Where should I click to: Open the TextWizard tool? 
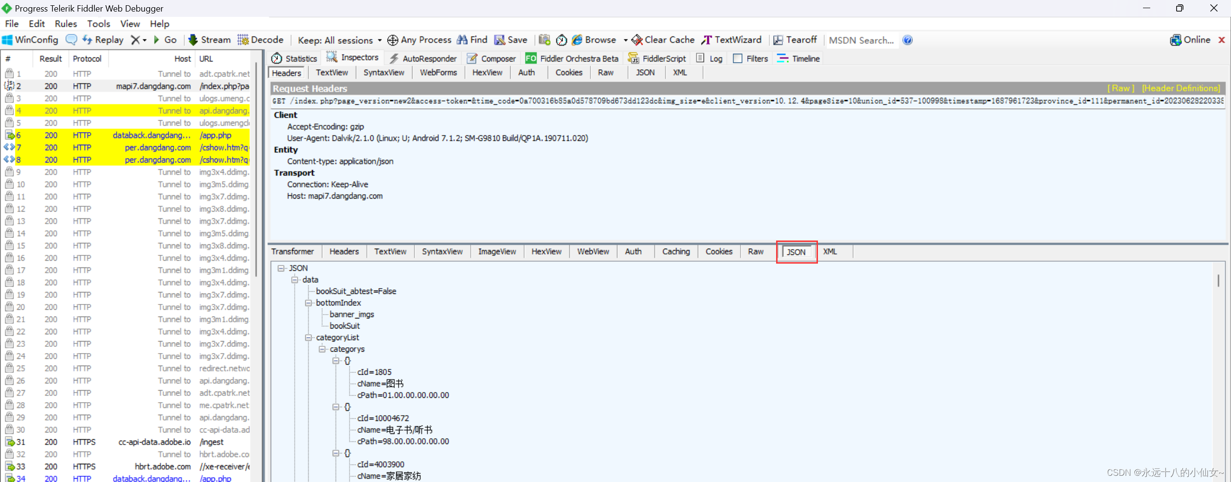tap(731, 40)
